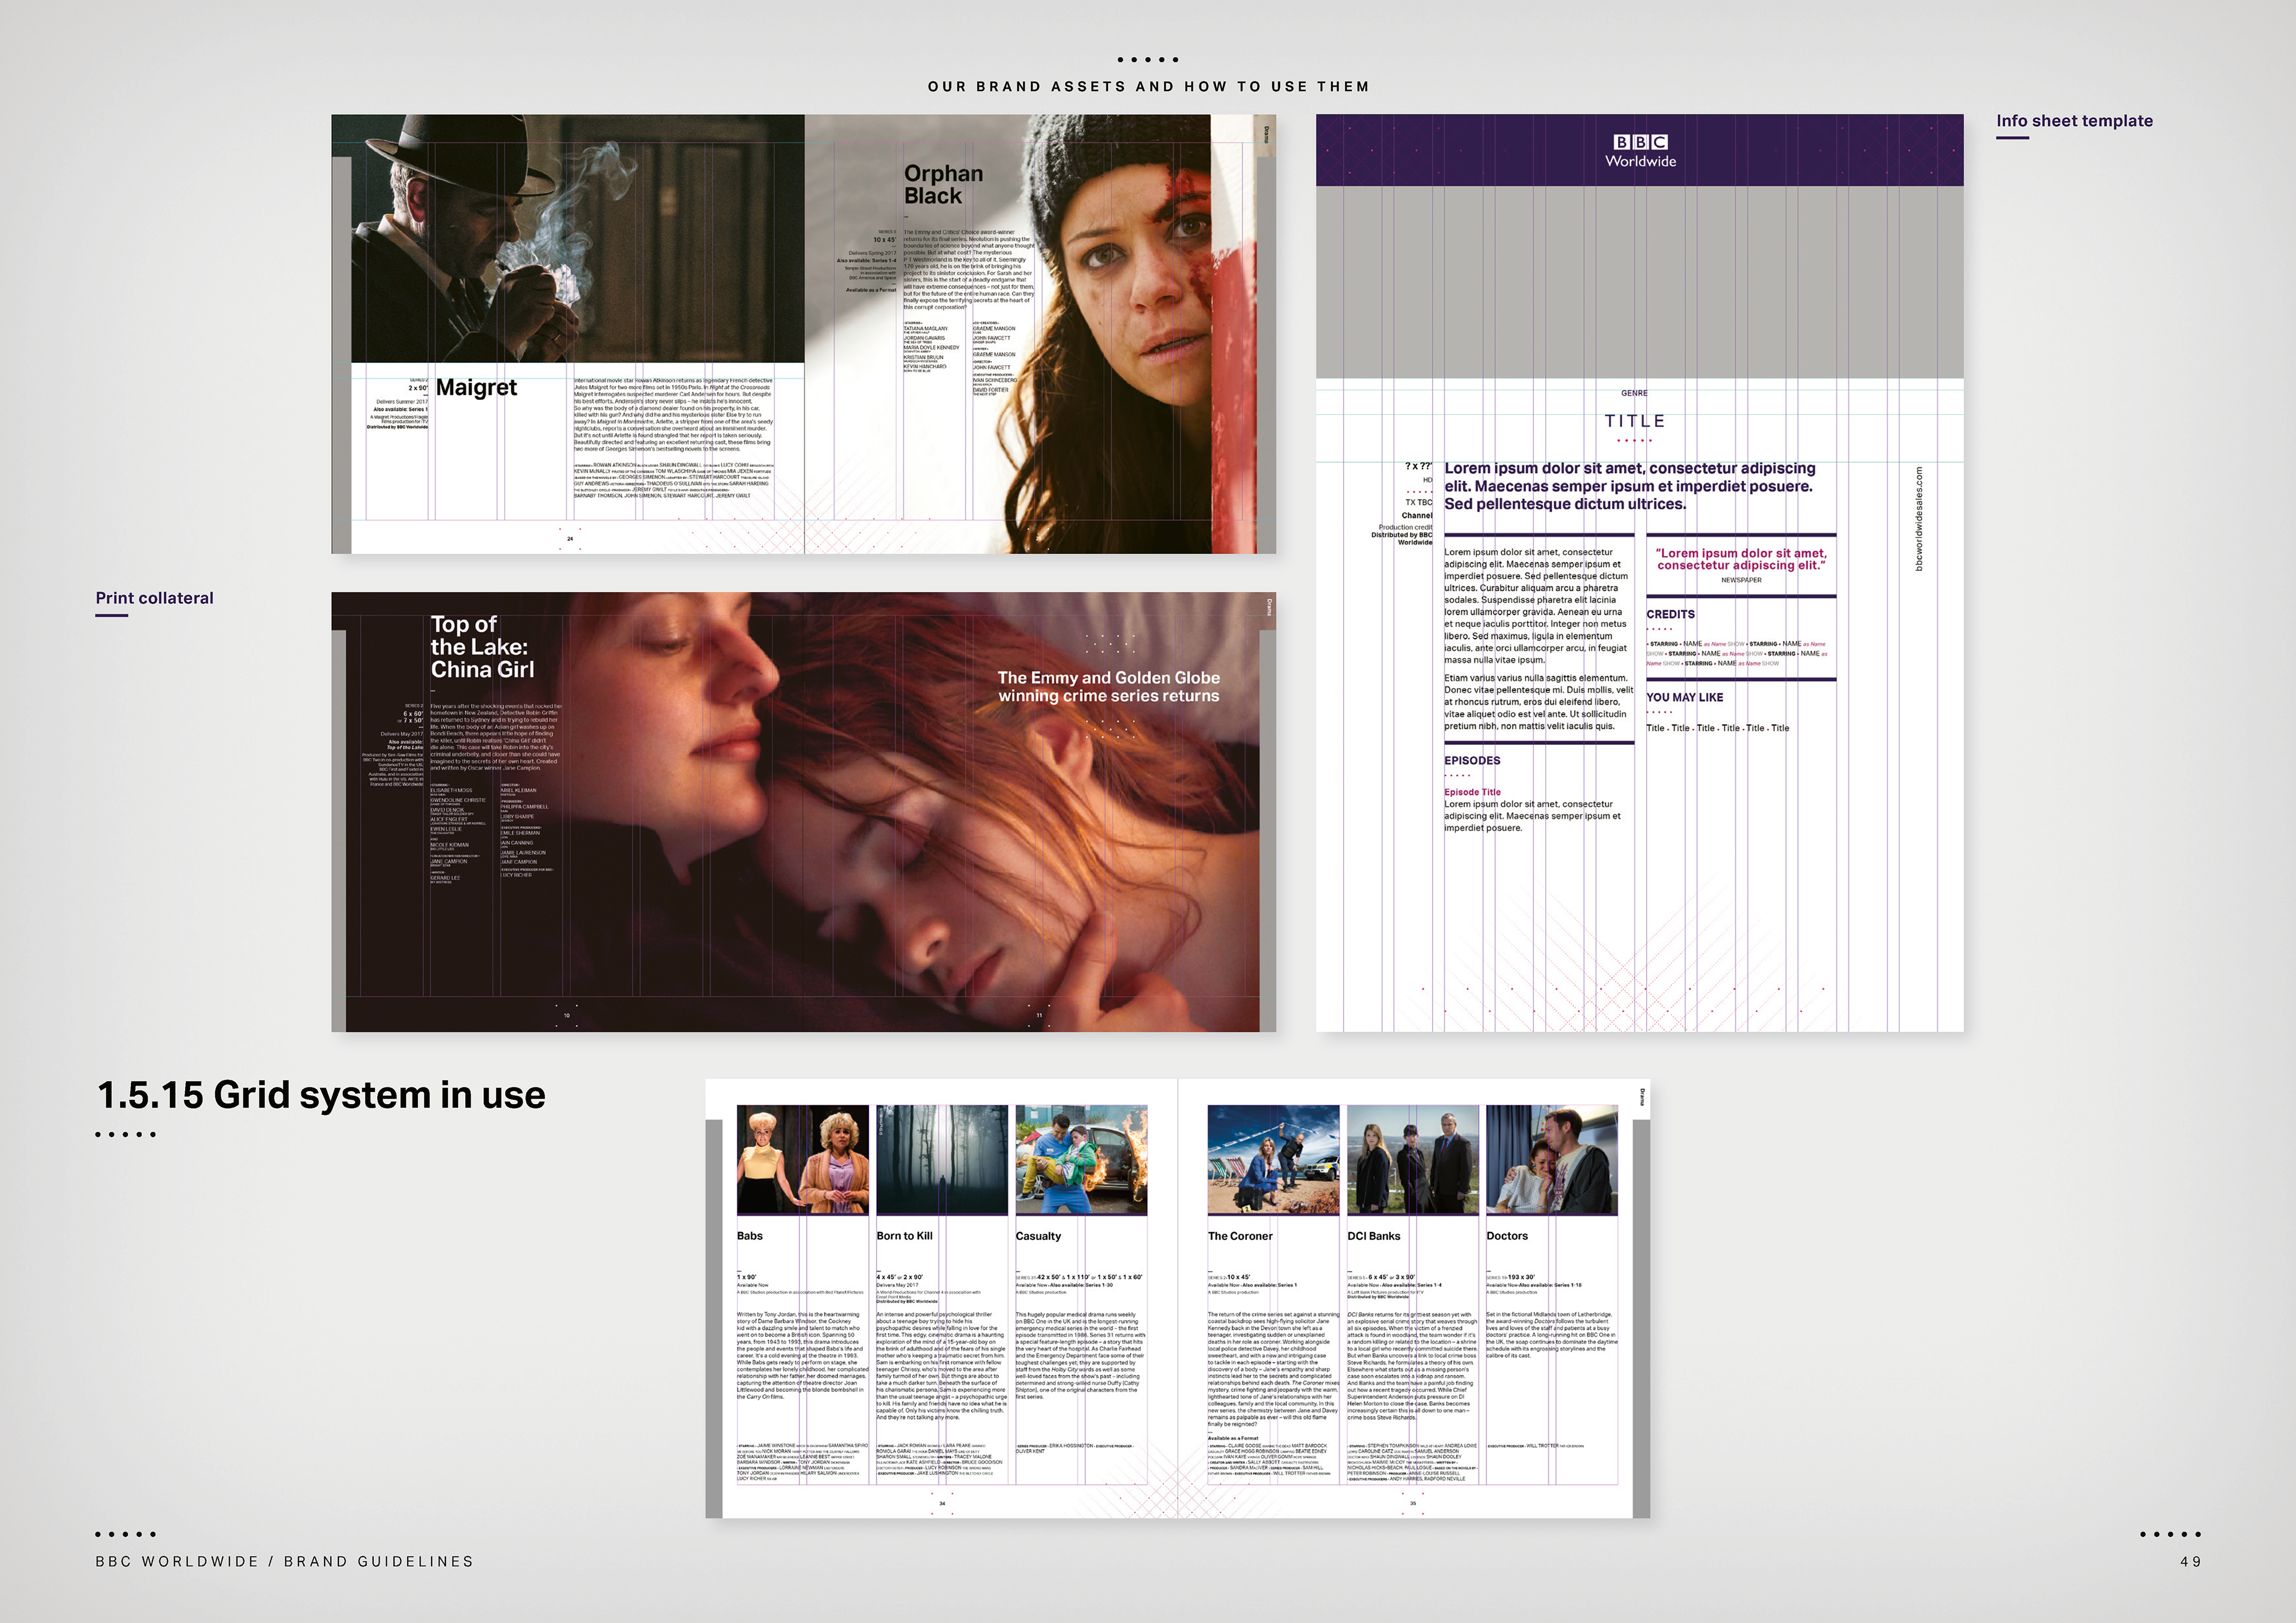Click the 'CREDITS' section heading

click(x=1670, y=614)
